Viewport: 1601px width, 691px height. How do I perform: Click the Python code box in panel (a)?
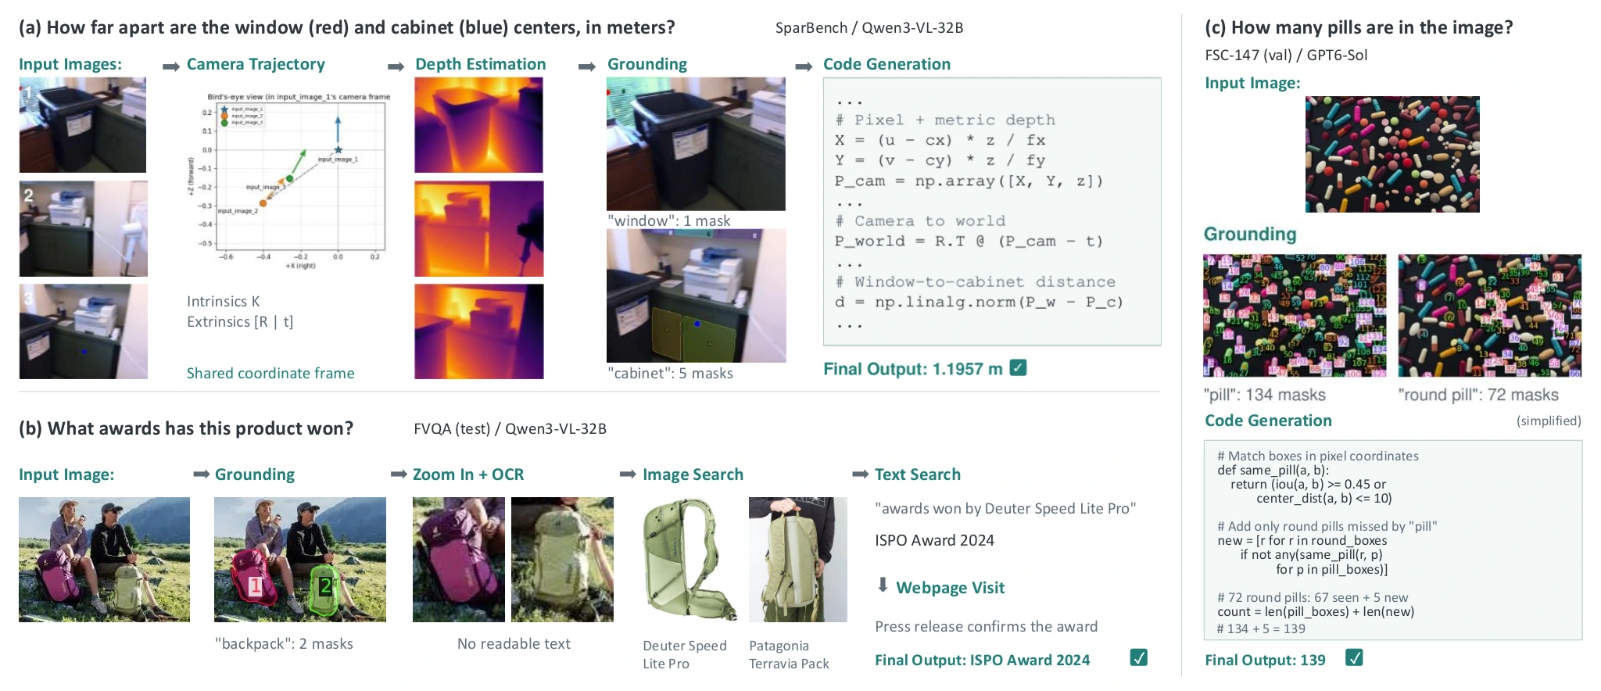click(992, 211)
